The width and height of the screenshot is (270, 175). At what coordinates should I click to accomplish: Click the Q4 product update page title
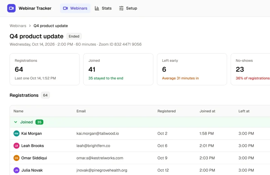(36, 36)
